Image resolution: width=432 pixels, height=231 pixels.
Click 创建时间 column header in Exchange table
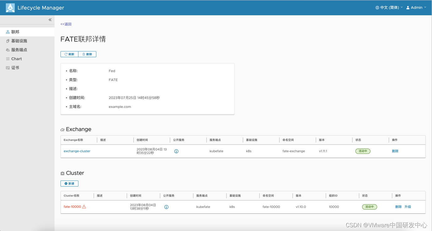(142, 140)
